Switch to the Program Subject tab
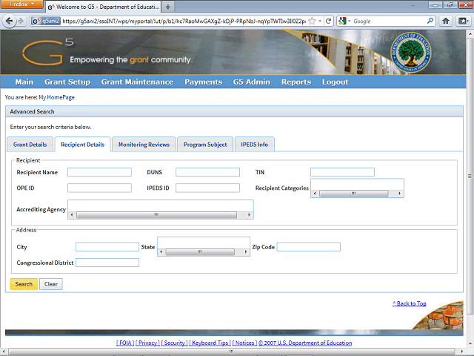This screenshot has height=356, width=474. [205, 145]
